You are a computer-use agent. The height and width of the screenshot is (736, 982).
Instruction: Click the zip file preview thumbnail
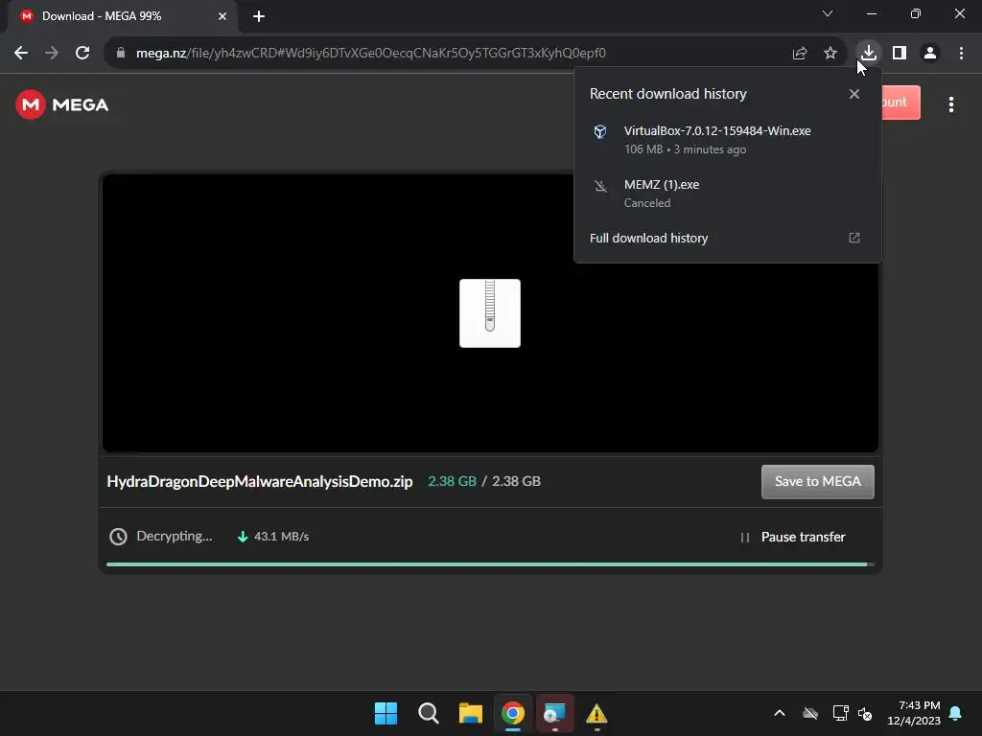point(490,313)
